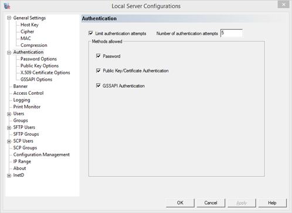Open X.509 Certificate Options page
The image size is (292, 213).
[x=45, y=73]
